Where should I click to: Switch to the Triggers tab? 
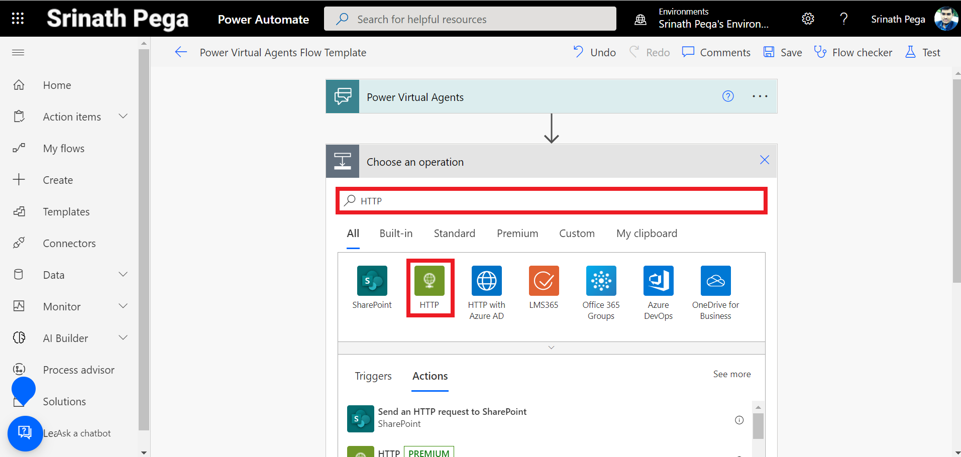point(373,376)
